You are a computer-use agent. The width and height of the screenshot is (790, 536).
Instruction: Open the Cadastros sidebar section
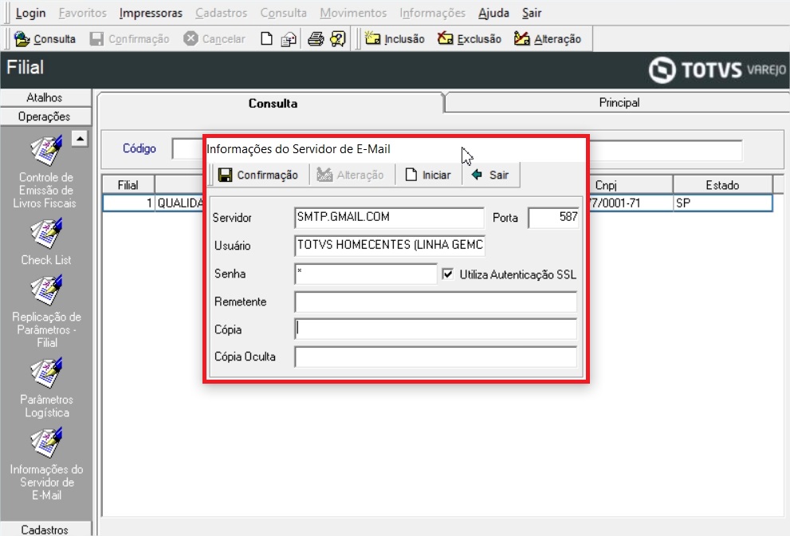(x=45, y=530)
